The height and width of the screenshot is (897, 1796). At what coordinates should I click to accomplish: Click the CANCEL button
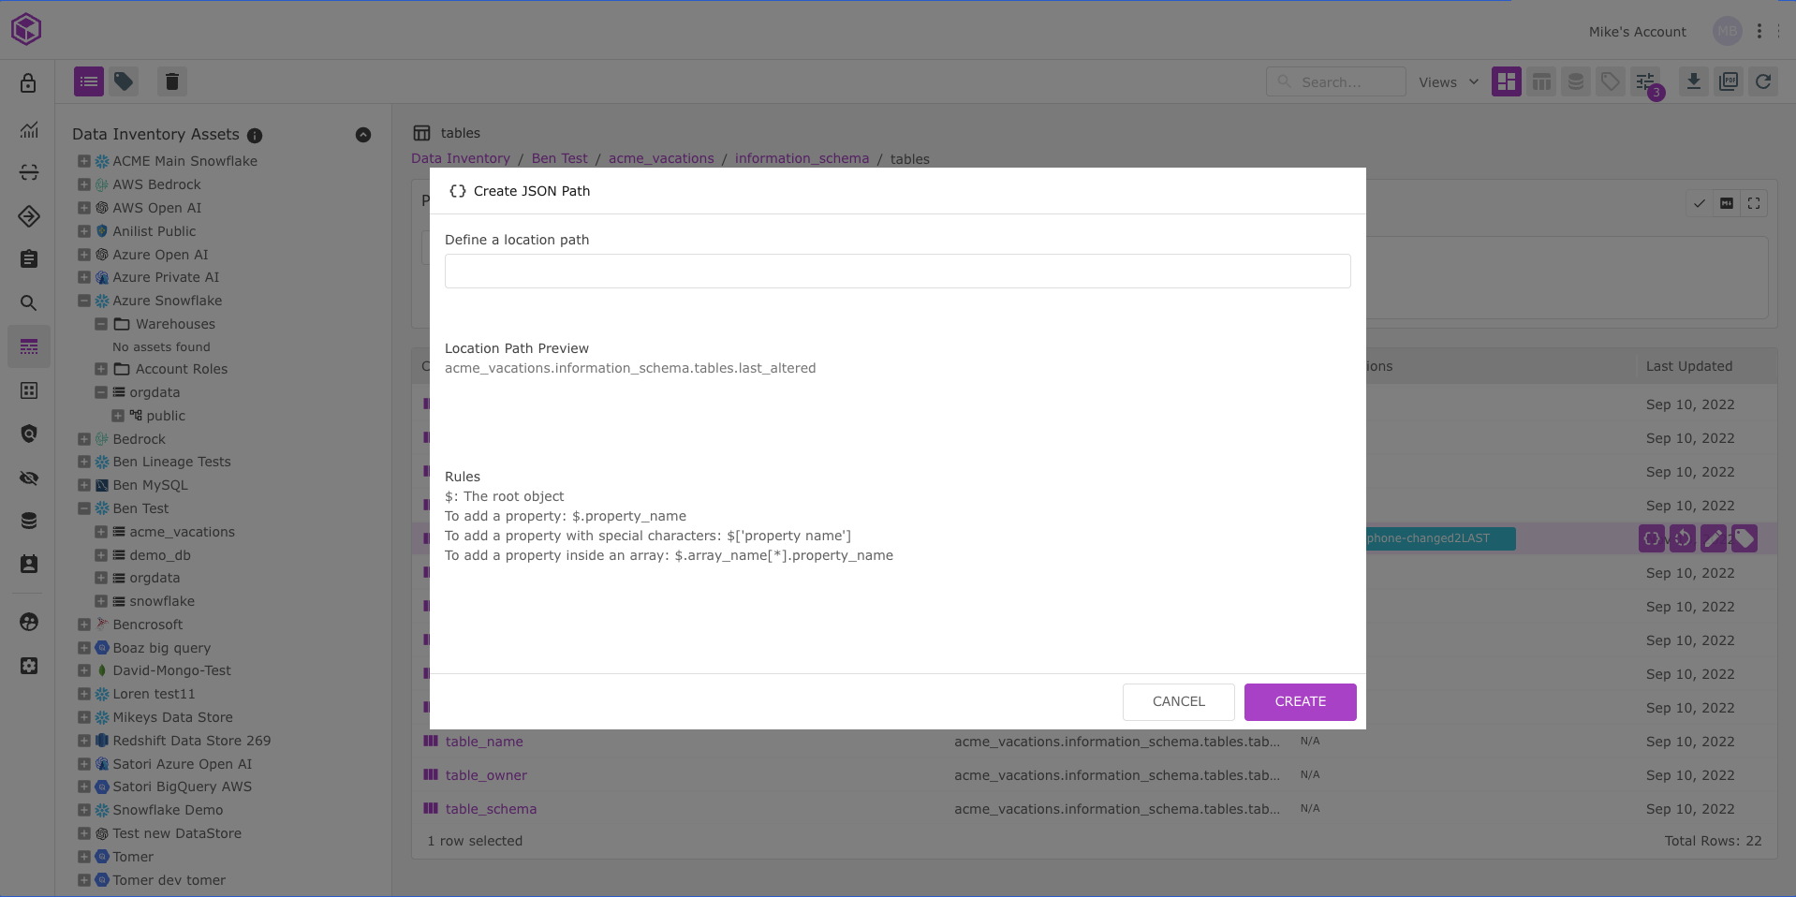pyautogui.click(x=1178, y=702)
